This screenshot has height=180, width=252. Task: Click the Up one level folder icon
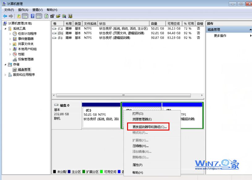click(19, 16)
